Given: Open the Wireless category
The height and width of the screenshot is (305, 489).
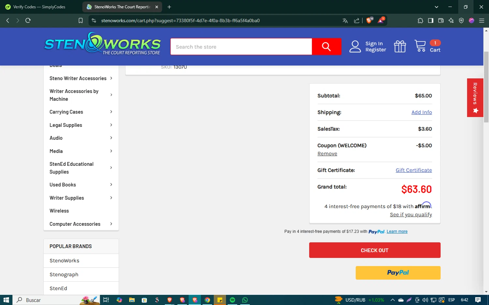Looking at the screenshot, I should coord(59,211).
